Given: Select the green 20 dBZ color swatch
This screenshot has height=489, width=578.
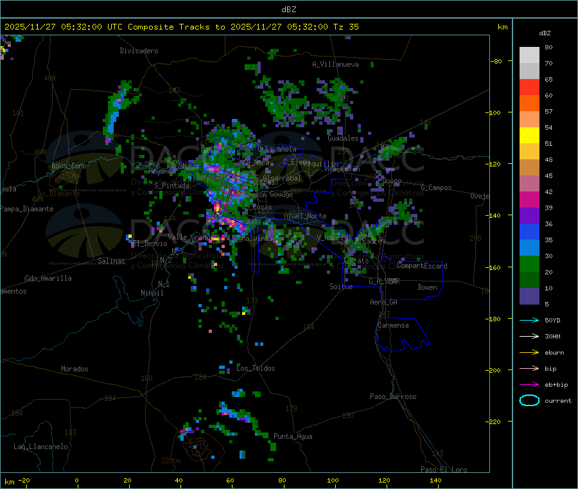Looking at the screenshot, I should click(x=529, y=263).
